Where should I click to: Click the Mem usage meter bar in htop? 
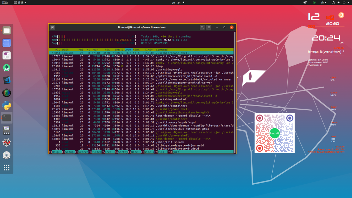tap(94, 40)
